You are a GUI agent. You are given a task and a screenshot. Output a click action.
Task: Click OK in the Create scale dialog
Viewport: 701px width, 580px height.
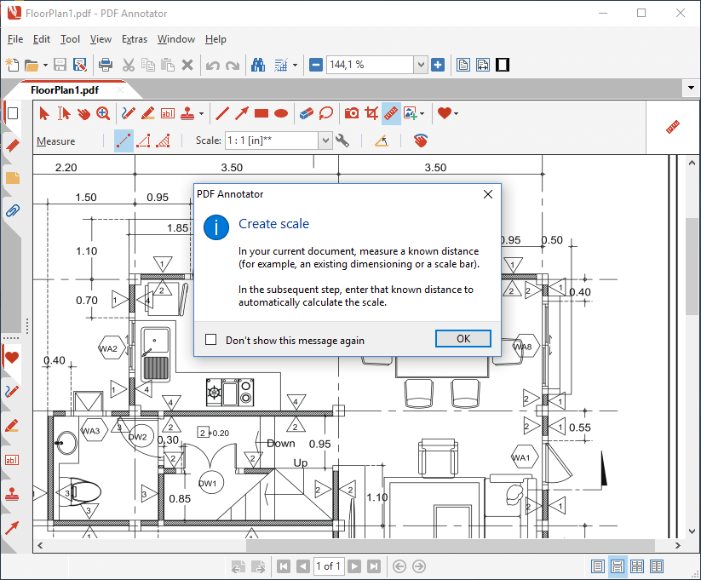(x=463, y=338)
